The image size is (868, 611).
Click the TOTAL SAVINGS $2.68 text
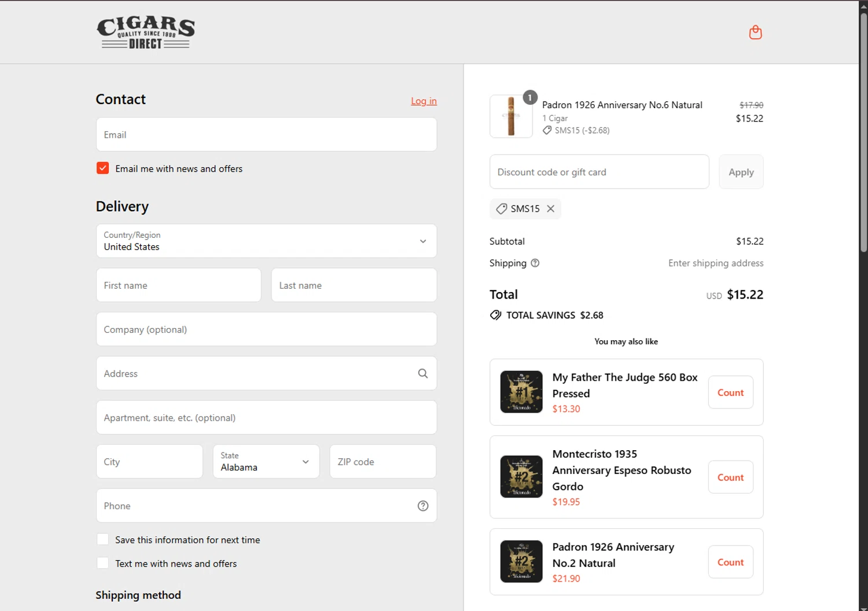(x=554, y=315)
